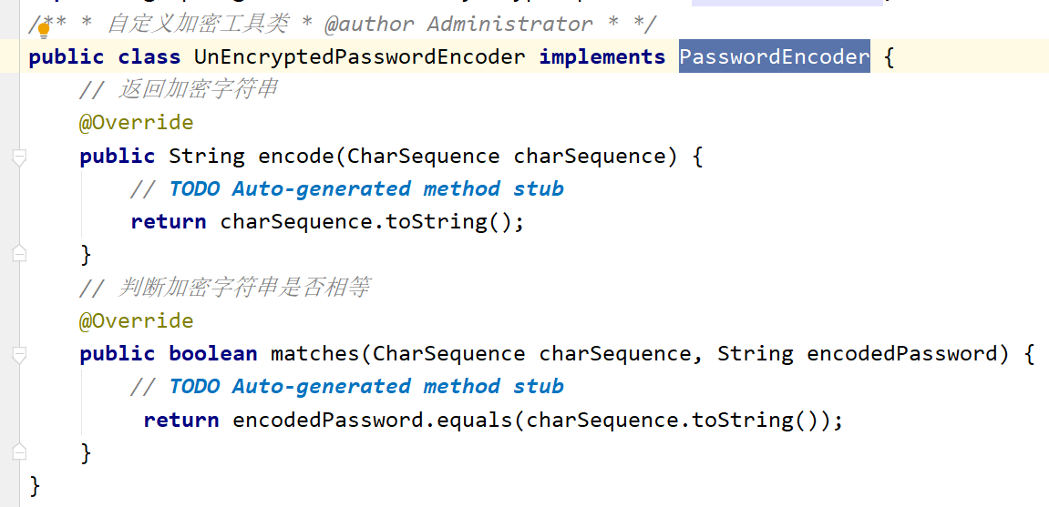The image size is (1049, 507).
Task: Click fold end marker below encode return
Action: [19, 254]
